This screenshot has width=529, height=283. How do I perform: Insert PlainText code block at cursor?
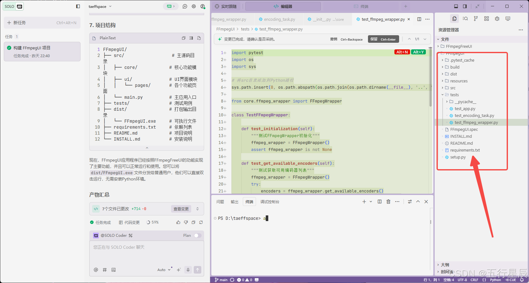[x=191, y=38]
